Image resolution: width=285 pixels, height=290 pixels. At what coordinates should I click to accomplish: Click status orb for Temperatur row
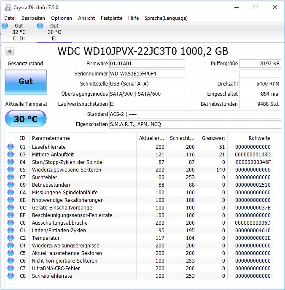(11, 238)
